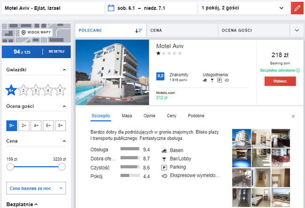
Task: Select the 0+ star filter
Action: 11,90
